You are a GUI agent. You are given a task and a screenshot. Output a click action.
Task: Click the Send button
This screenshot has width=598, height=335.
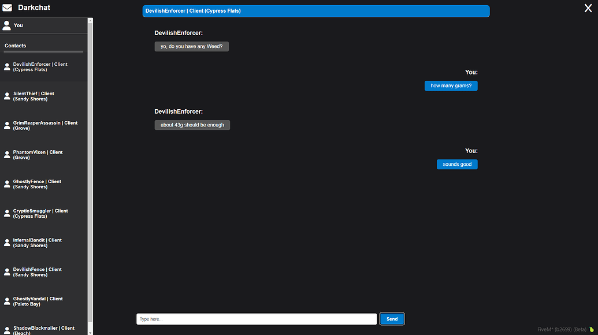pyautogui.click(x=392, y=319)
